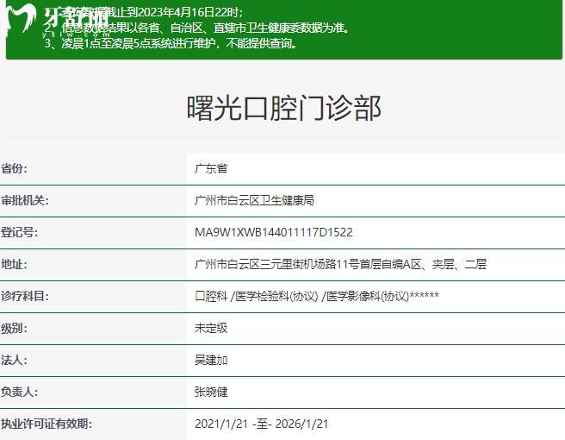The image size is (565, 440).
Task: Click the notice line about 2023年4月16日22时
Action: [144, 12]
